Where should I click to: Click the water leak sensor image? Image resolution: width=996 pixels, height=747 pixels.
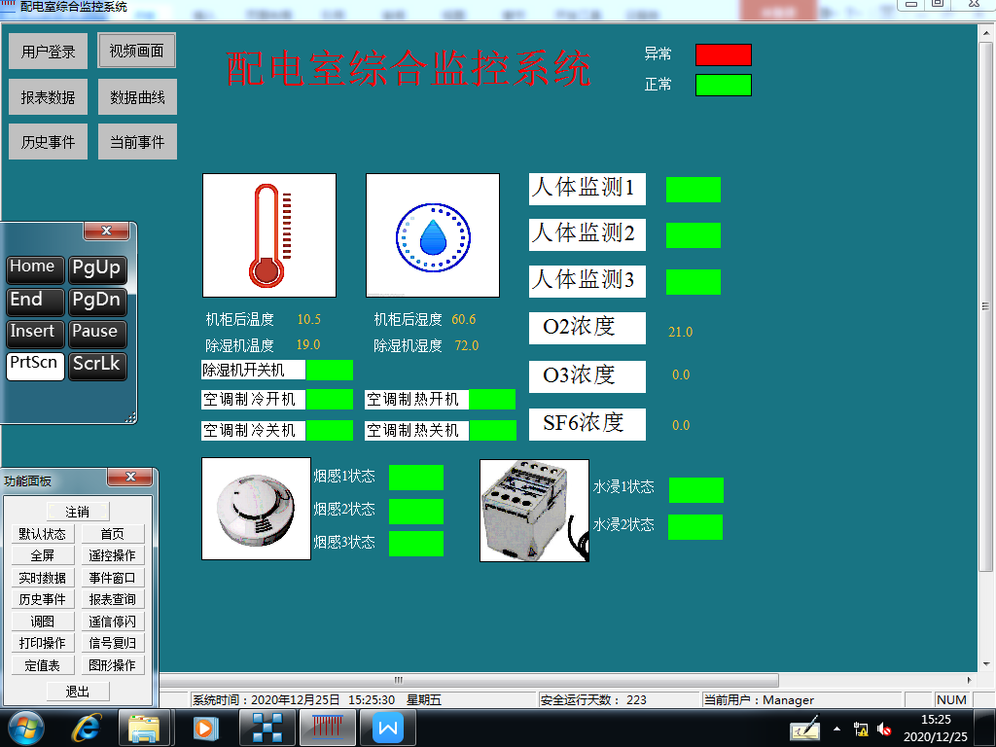point(534,511)
